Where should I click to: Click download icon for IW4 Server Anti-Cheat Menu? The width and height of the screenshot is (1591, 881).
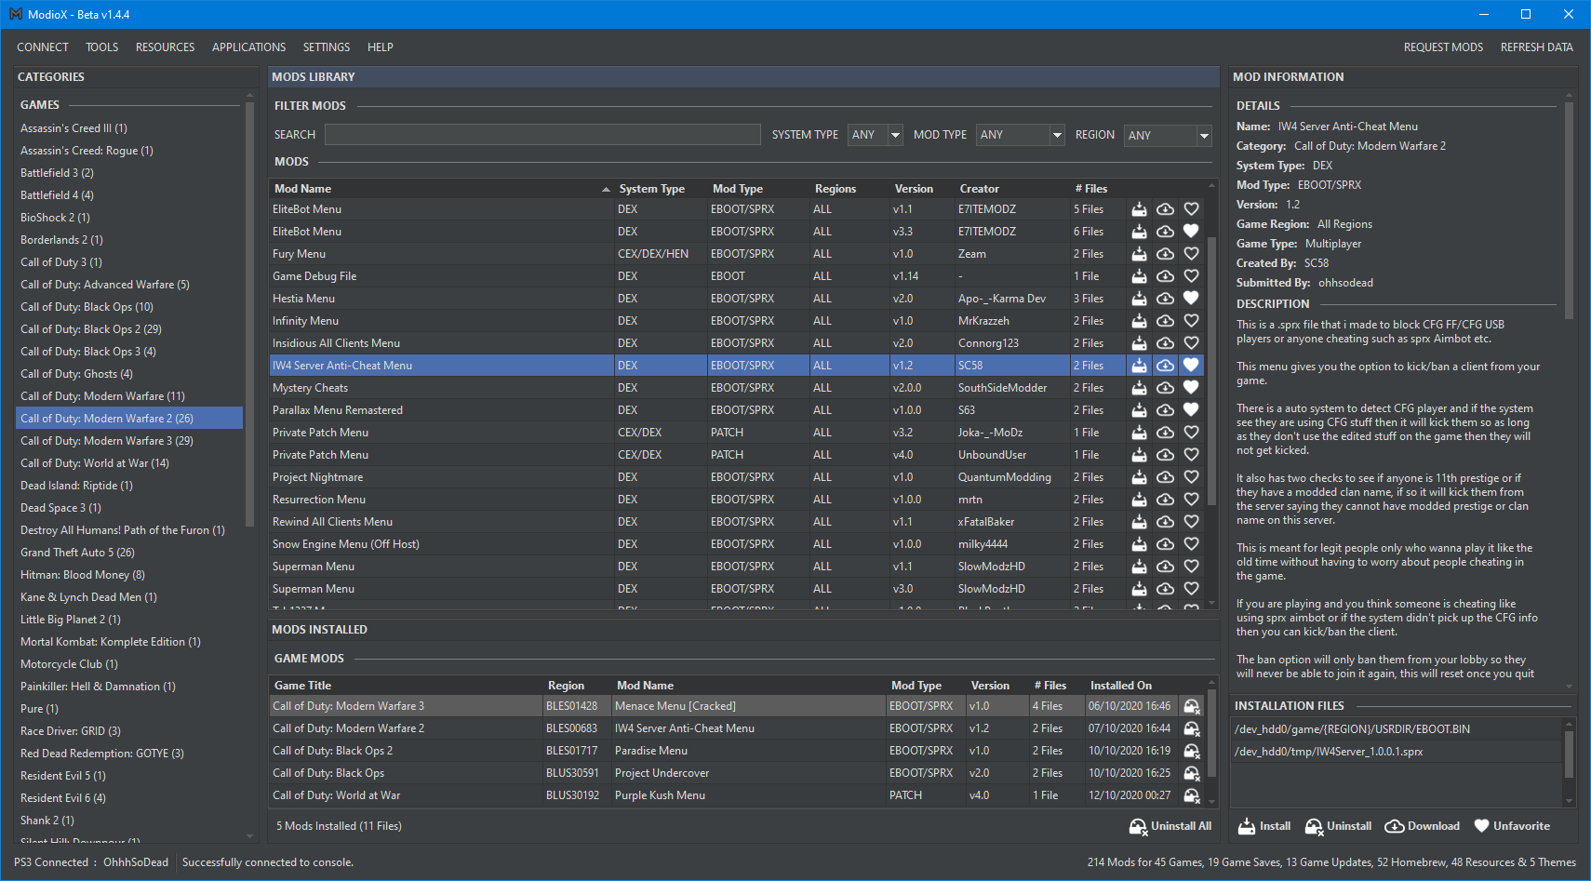(x=1165, y=366)
